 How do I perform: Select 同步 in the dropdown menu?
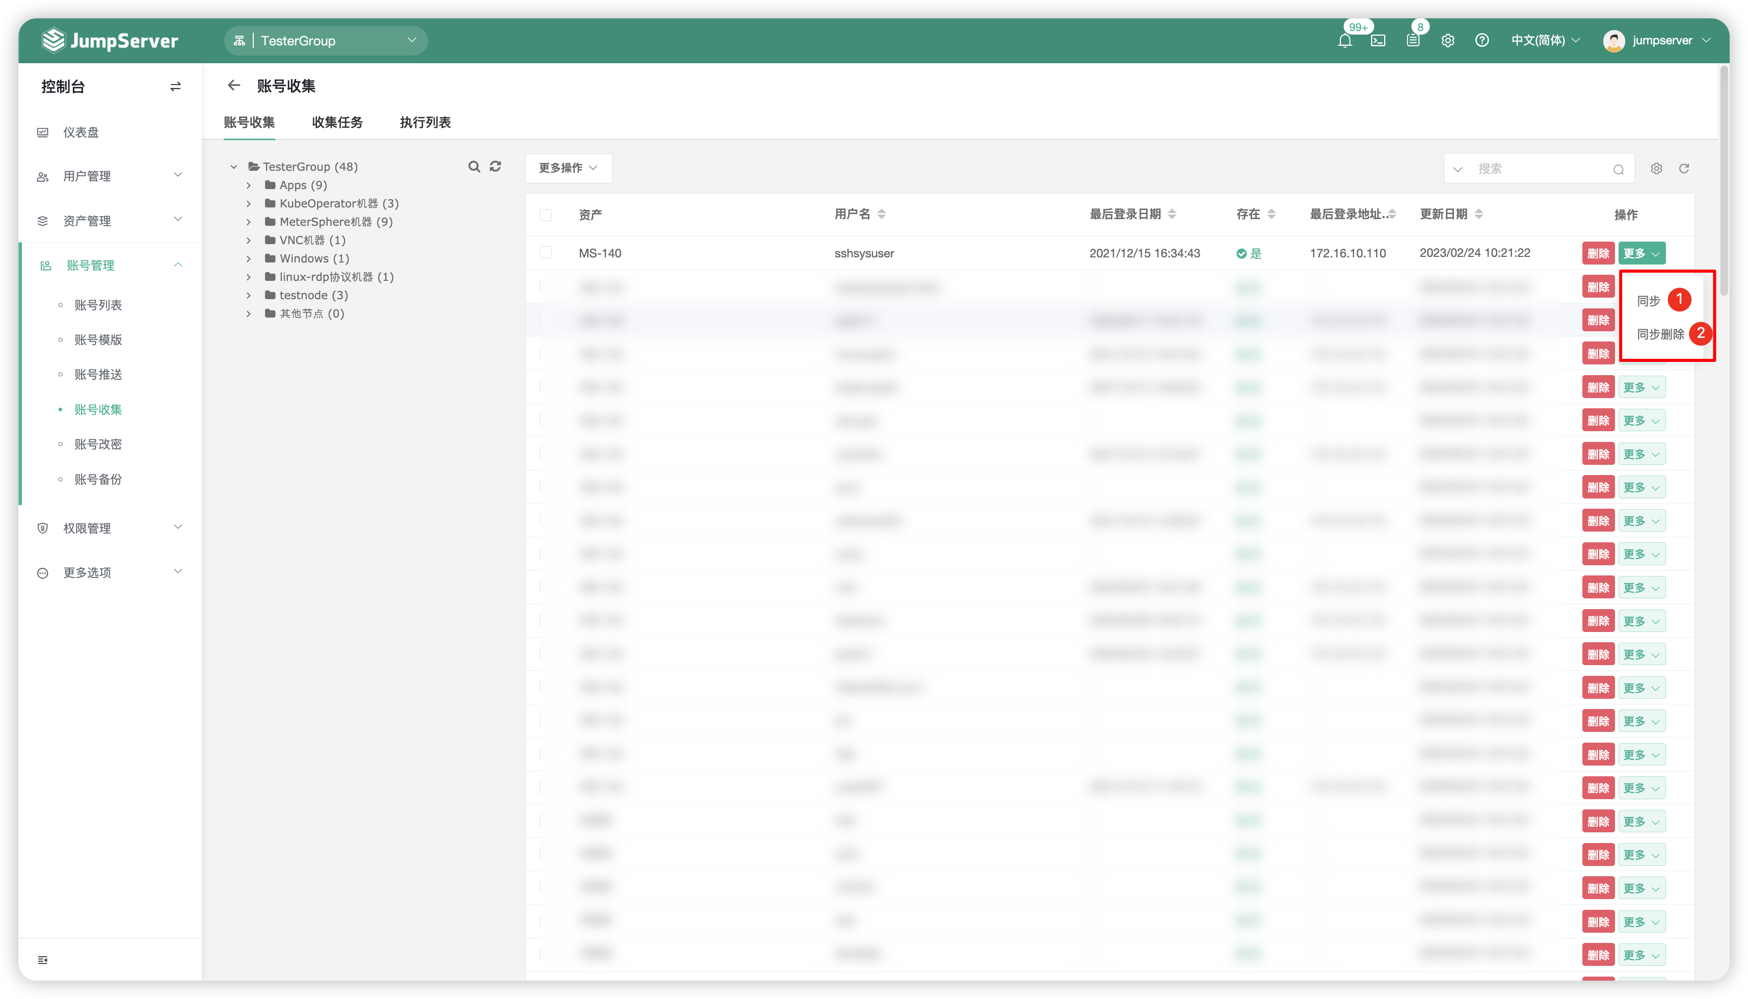pos(1648,301)
